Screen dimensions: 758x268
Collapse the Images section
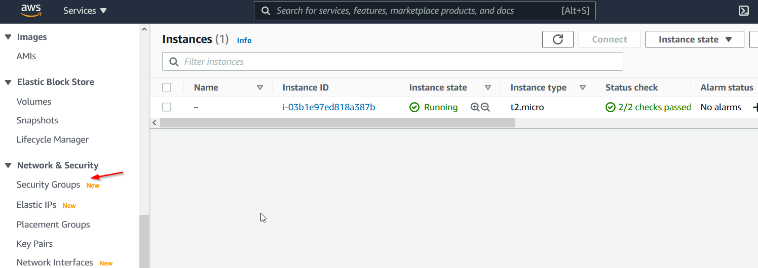tap(8, 37)
